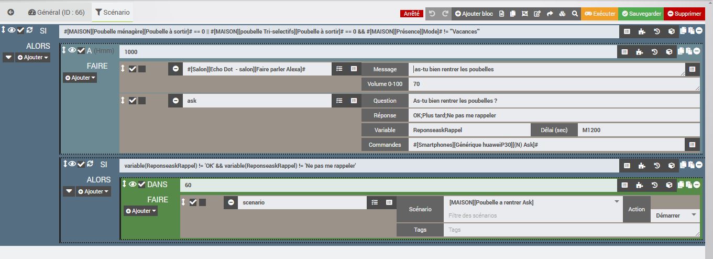The image size is (713, 259).
Task: Open Ajouter dropdown under first ALORS
Action: pyautogui.click(x=34, y=57)
